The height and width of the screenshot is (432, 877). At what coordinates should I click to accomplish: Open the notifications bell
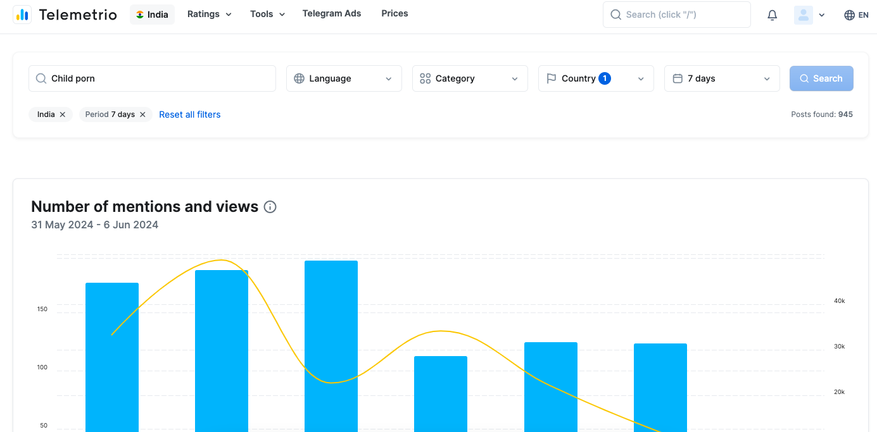tap(772, 15)
